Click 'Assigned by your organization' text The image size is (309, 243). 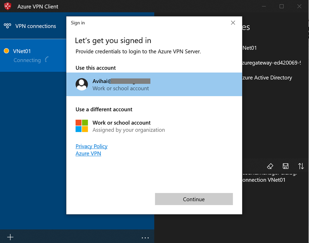[x=129, y=130]
